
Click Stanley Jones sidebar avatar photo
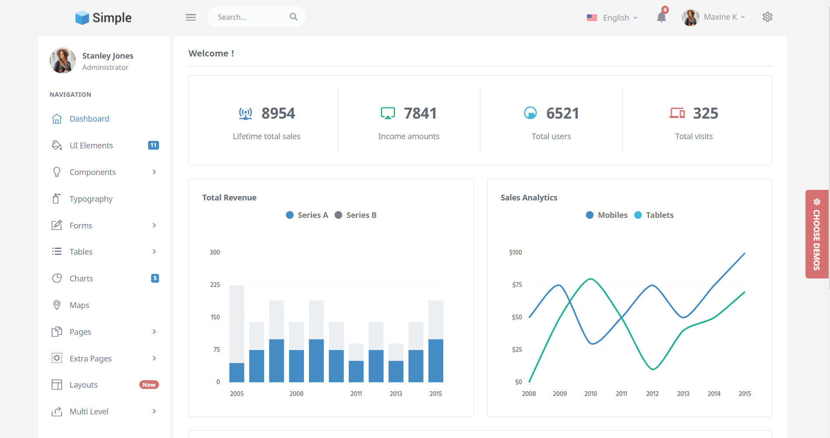63,60
